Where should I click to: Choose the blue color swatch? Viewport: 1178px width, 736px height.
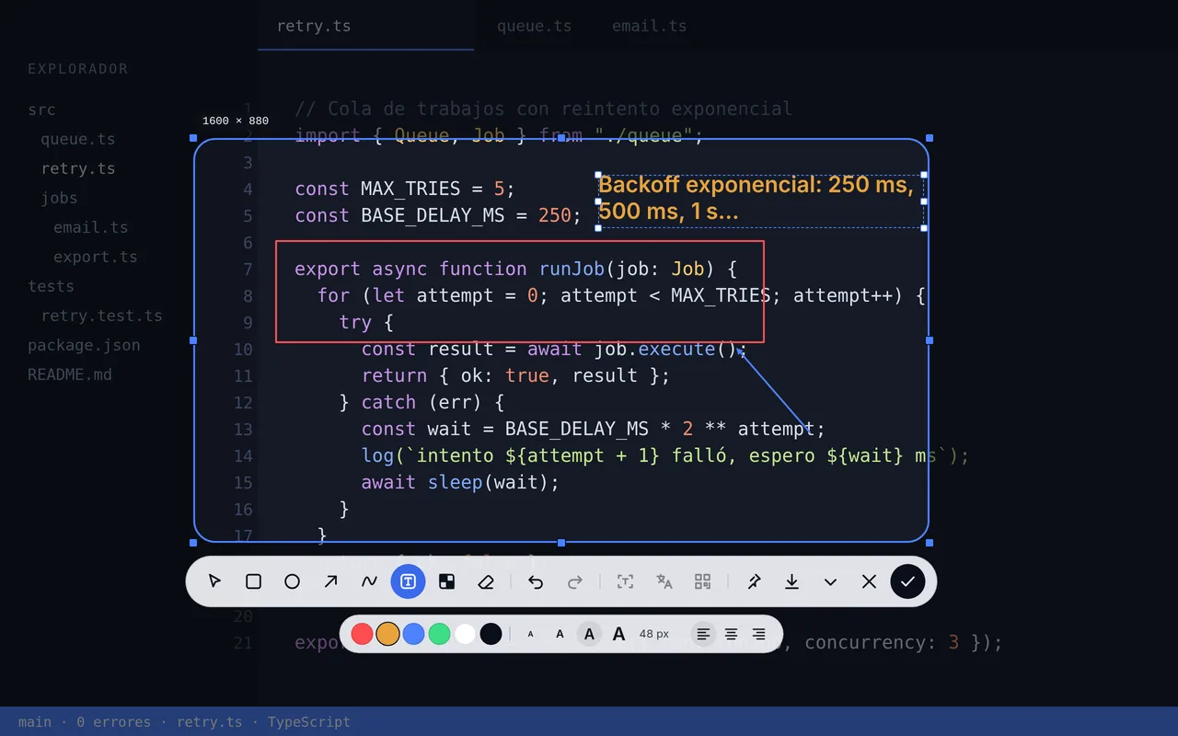pos(414,634)
